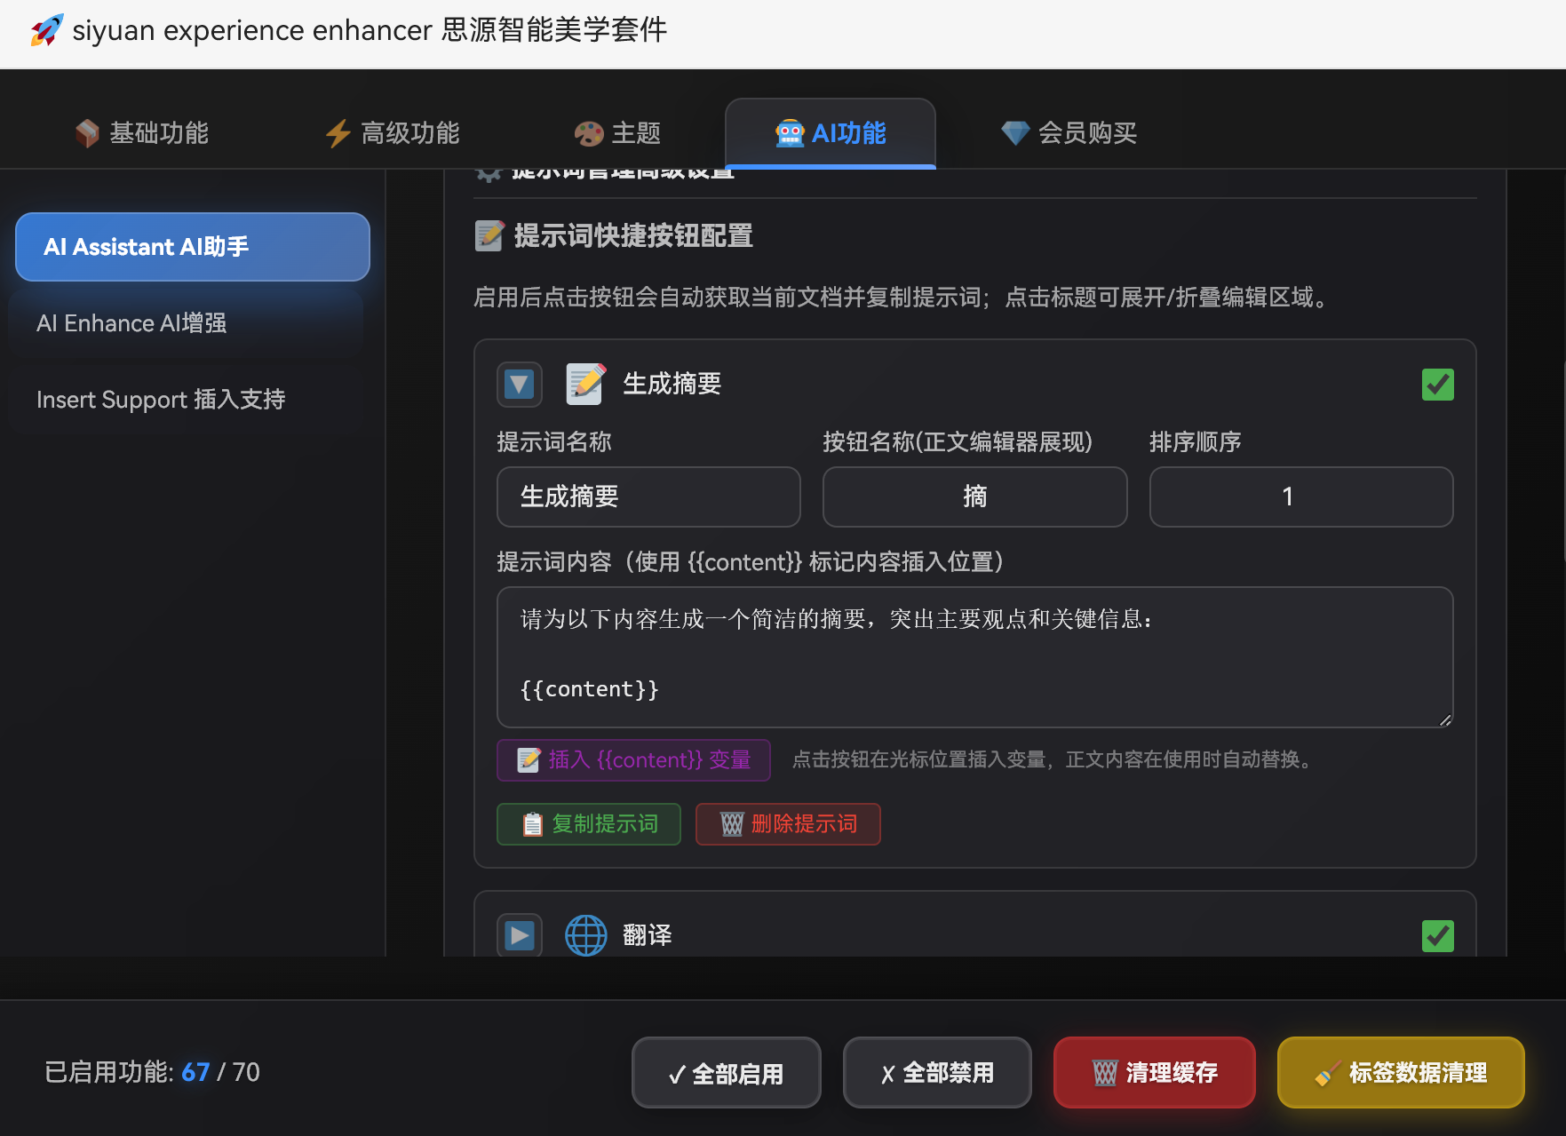Focus the 排序顺序 input field
This screenshot has height=1136, width=1566.
coord(1301,497)
